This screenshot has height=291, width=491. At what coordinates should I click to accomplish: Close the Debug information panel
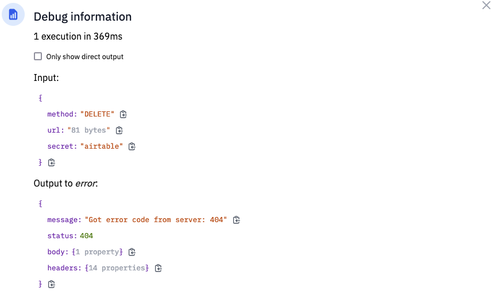coord(486,5)
